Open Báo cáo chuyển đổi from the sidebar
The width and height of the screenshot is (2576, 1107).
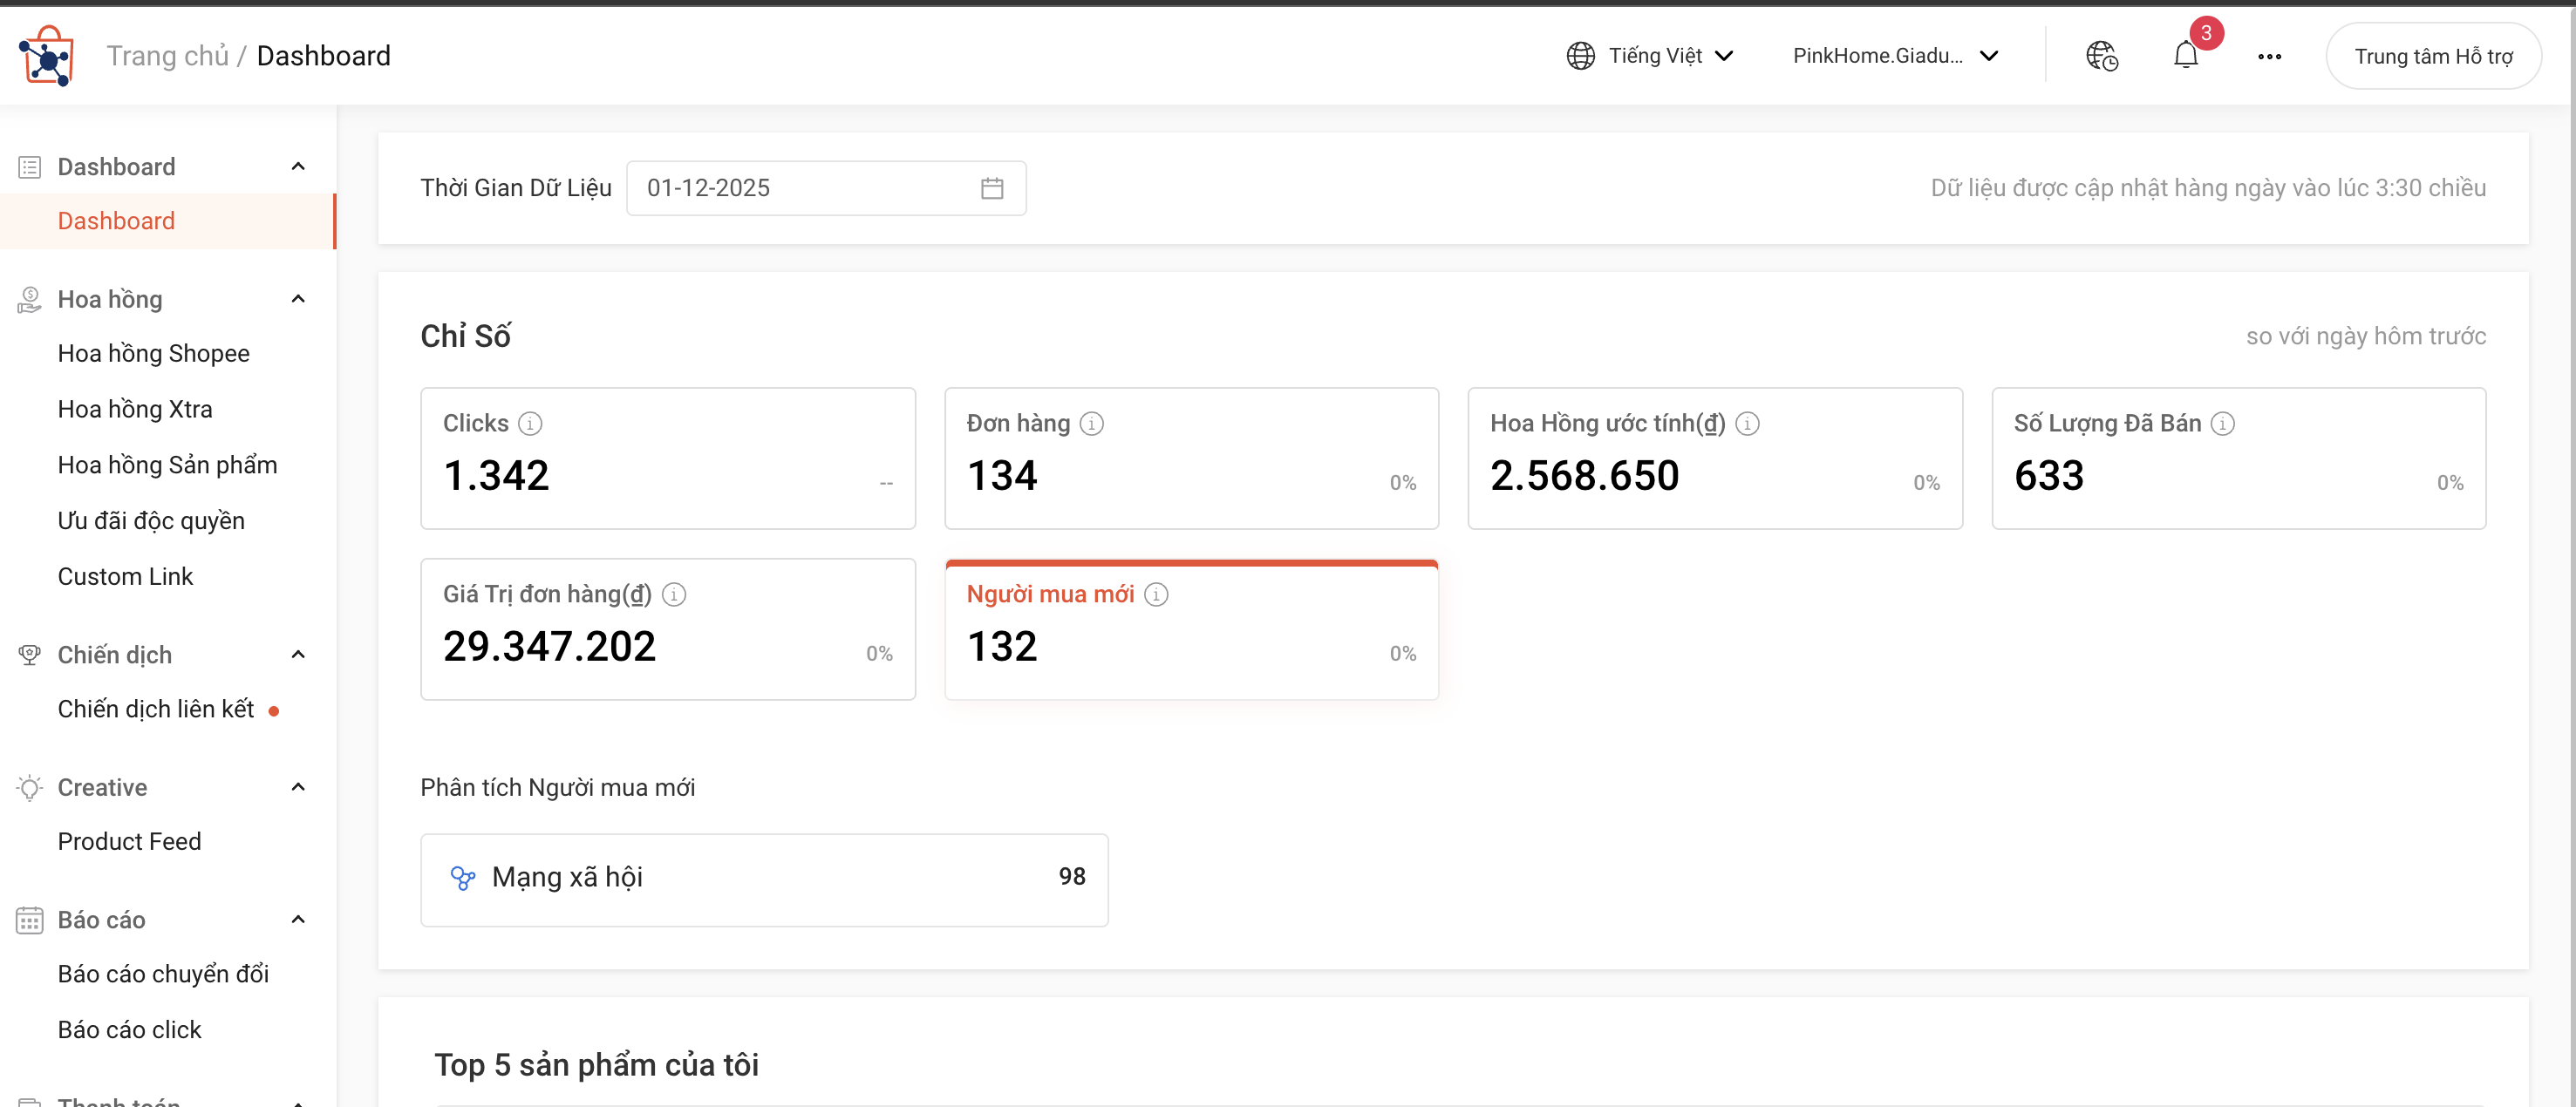[163, 973]
